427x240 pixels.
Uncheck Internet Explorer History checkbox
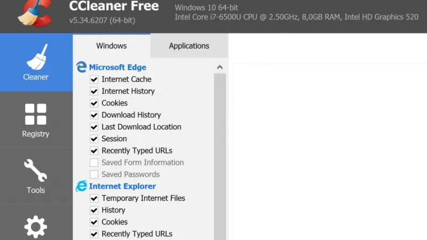pyautogui.click(x=94, y=210)
